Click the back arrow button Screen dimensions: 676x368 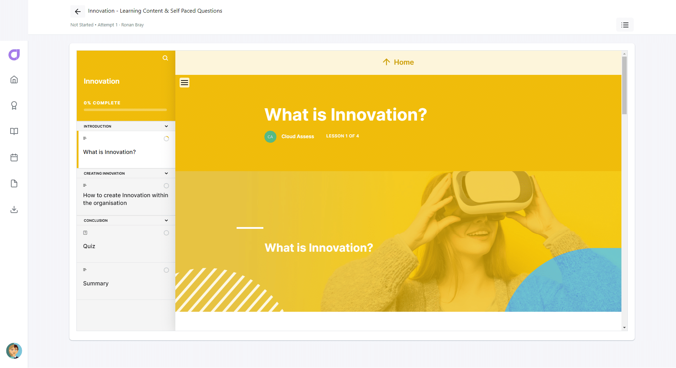(x=78, y=12)
